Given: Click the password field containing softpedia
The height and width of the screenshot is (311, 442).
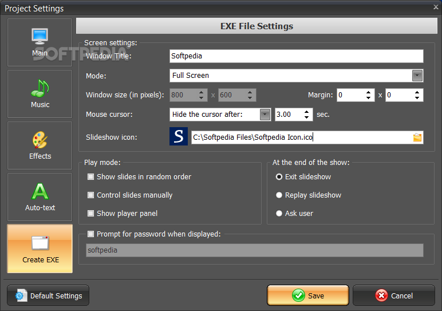Looking at the screenshot, I should (255, 250).
